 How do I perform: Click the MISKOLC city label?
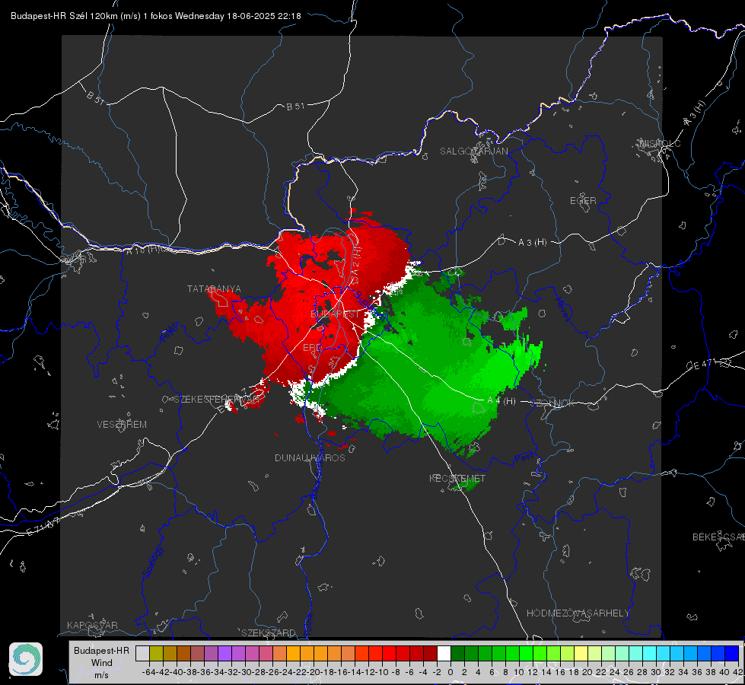660,143
